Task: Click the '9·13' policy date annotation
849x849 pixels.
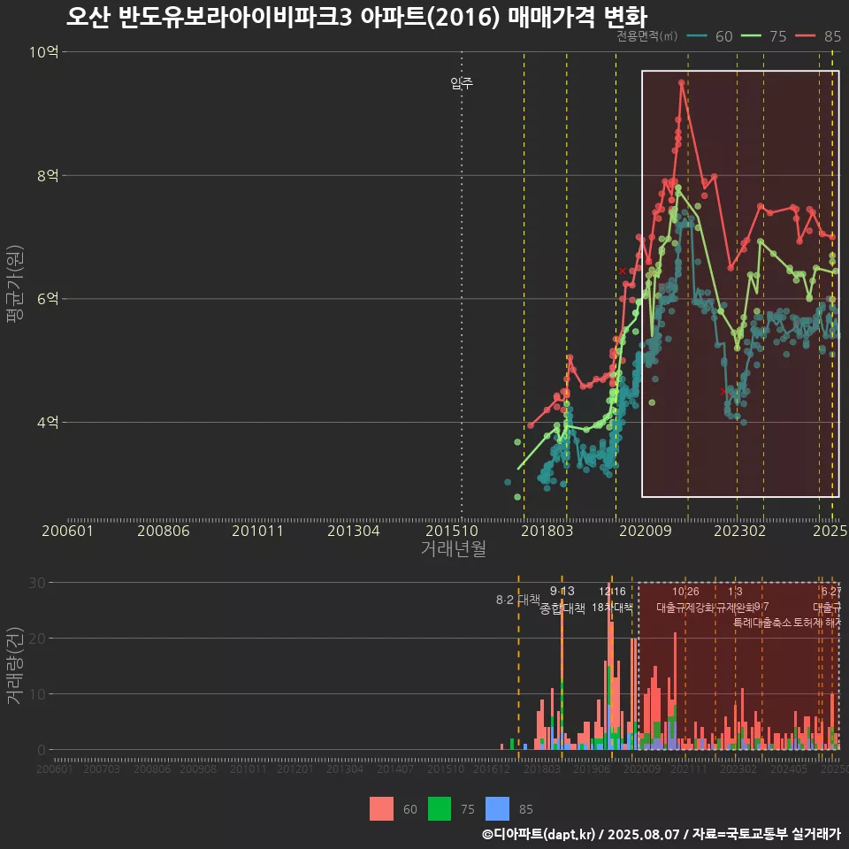Action: 562,592
